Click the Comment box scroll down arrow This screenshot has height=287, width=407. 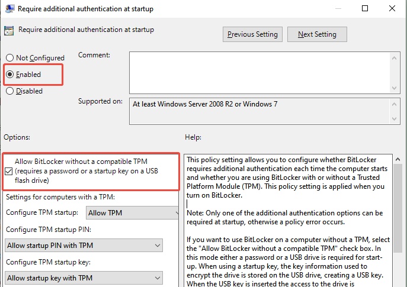(x=395, y=88)
